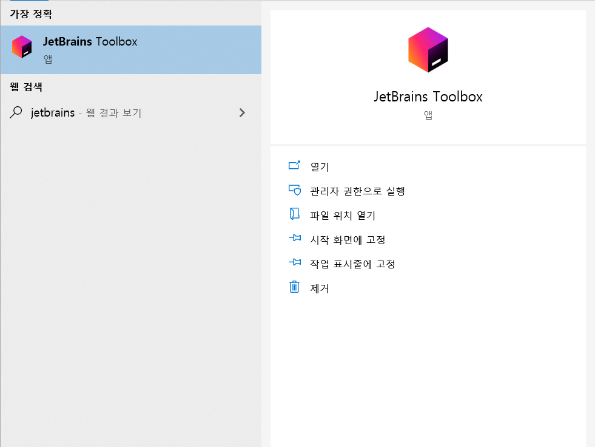This screenshot has width=595, height=447.
Task: Click the shield icon for run as administrator
Action: pyautogui.click(x=294, y=189)
